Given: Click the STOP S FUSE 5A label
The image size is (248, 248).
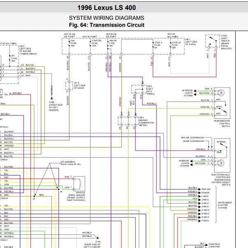Looking at the screenshot, I should coord(158,45).
